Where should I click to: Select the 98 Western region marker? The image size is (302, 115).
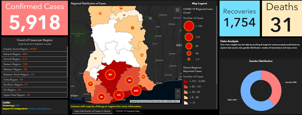(101, 97)
